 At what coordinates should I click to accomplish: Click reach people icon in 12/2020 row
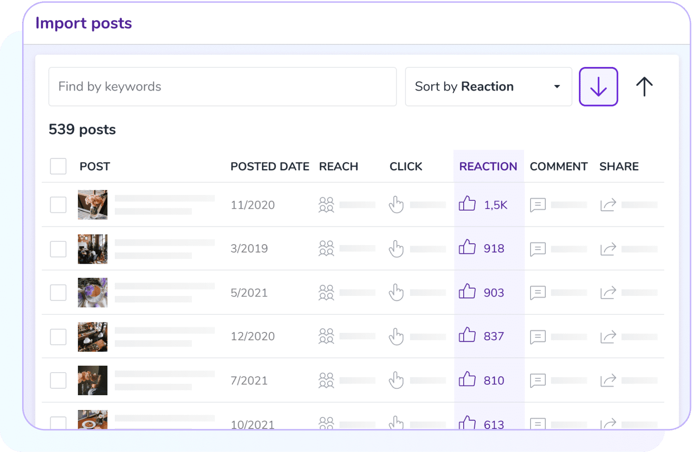tap(326, 336)
